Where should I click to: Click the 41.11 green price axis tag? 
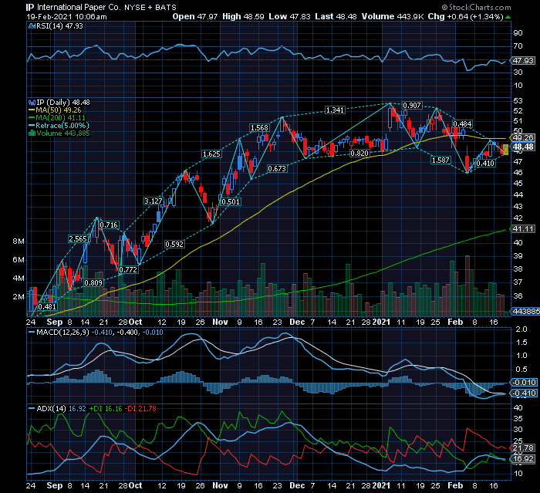pyautogui.click(x=523, y=229)
